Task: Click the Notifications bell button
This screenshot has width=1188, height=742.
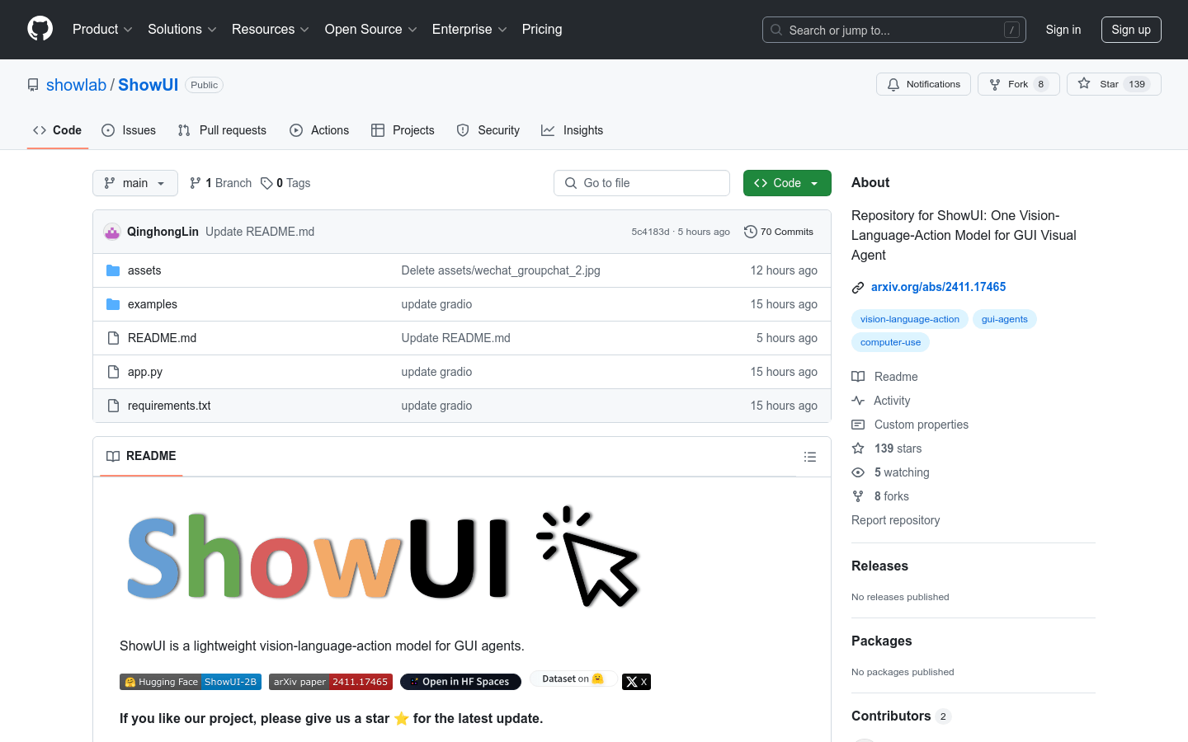Action: click(923, 84)
